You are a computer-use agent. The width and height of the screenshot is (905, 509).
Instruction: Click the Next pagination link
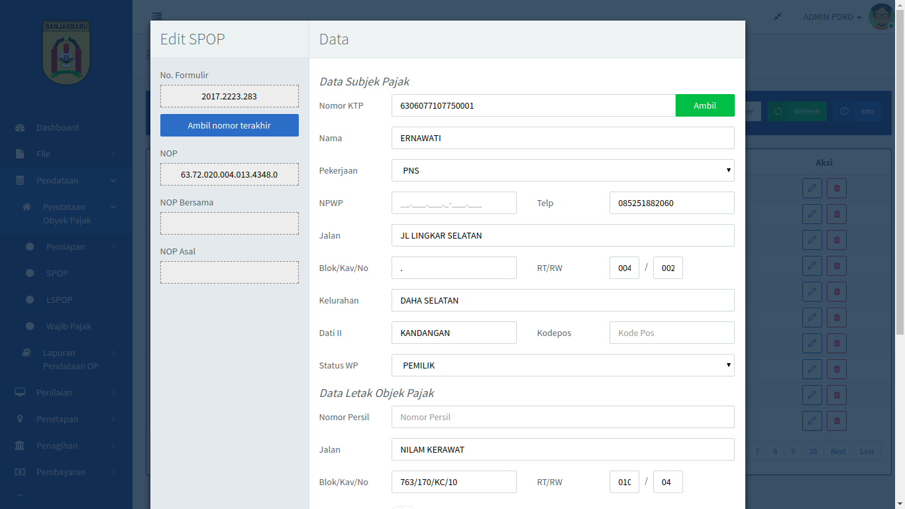pos(838,451)
